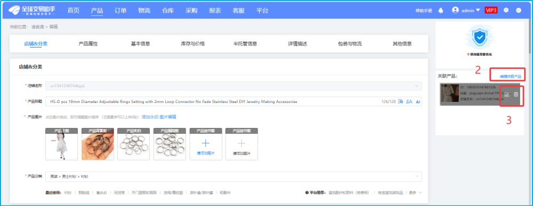533x206 pixels.
Task: Choose recent category 衬衫
Action: tap(68, 193)
